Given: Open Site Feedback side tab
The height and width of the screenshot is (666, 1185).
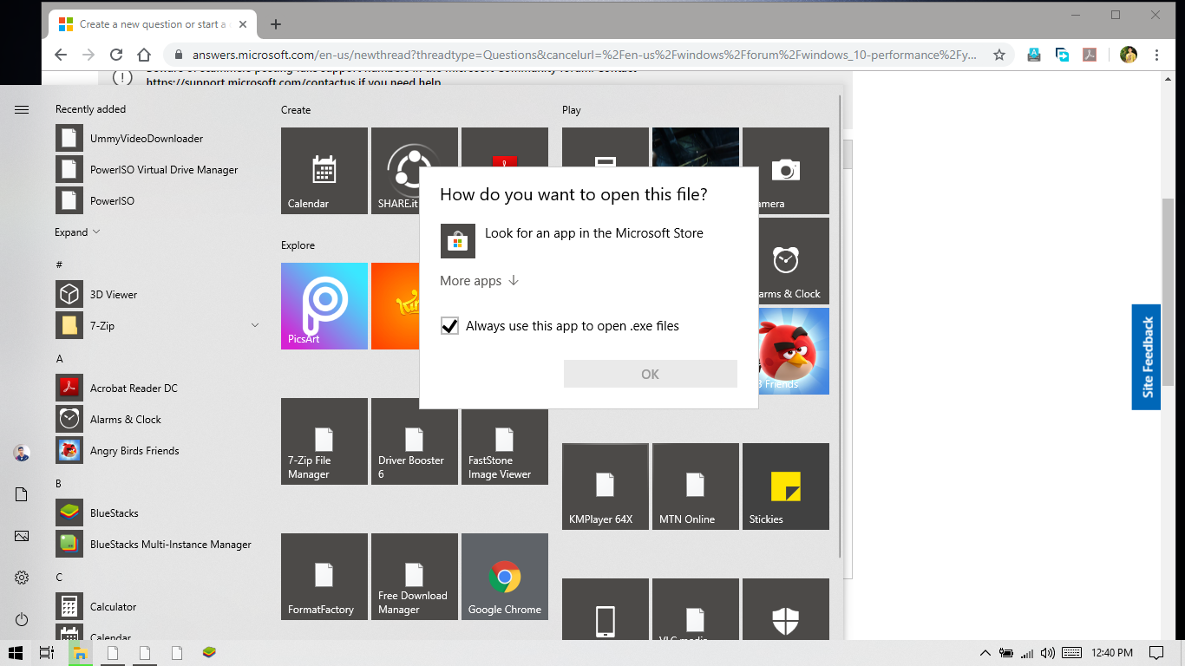Looking at the screenshot, I should pos(1146,356).
